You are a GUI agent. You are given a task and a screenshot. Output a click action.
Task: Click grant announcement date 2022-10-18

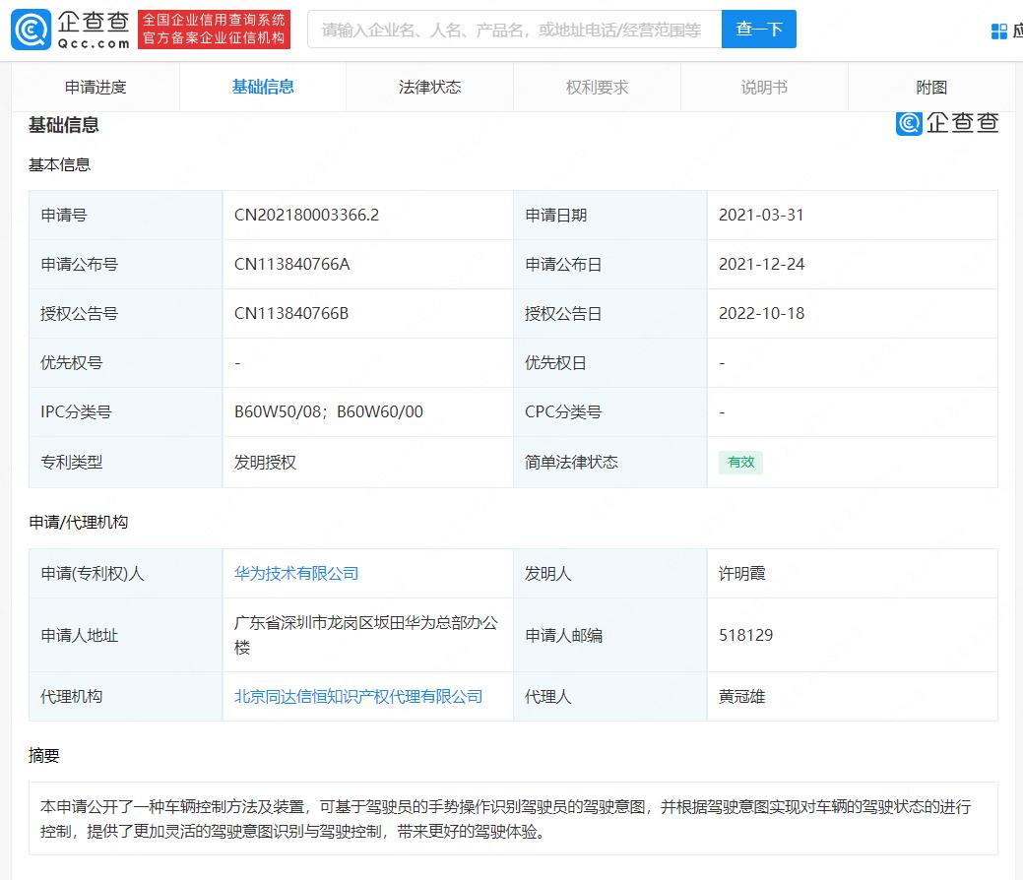tap(761, 313)
